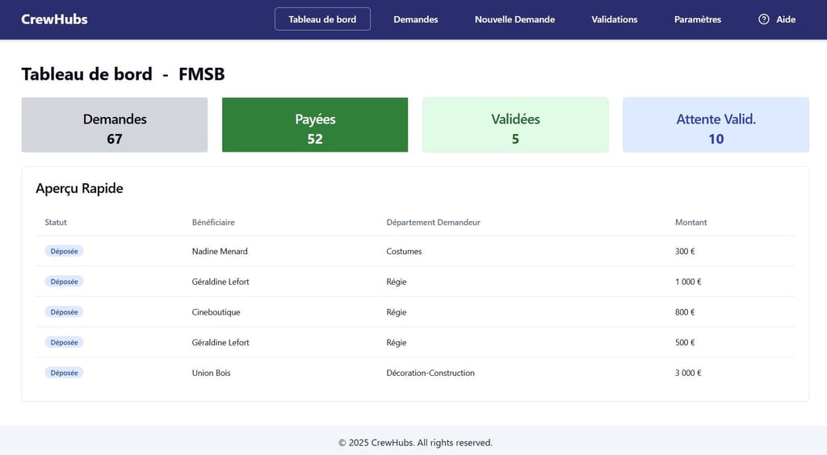Screen dimensions: 827x455
Task: Click the Aide label in navigation
Action: click(785, 19)
